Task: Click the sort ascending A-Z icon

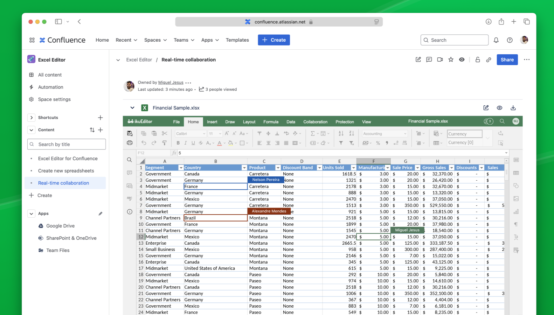Action: click(x=341, y=133)
